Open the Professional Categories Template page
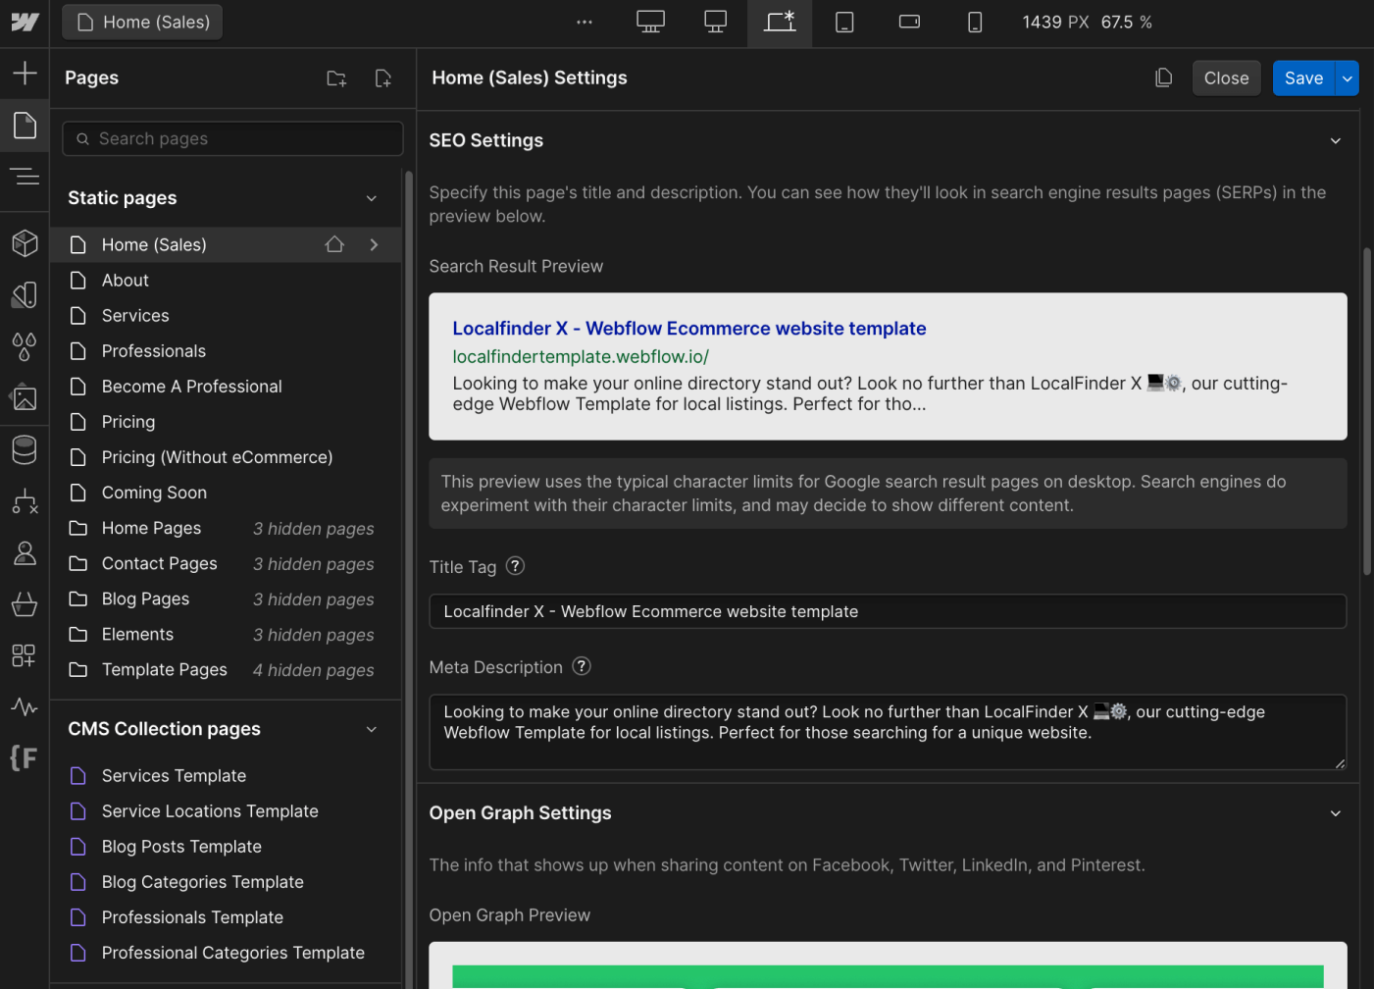This screenshot has width=1374, height=989. point(226,952)
